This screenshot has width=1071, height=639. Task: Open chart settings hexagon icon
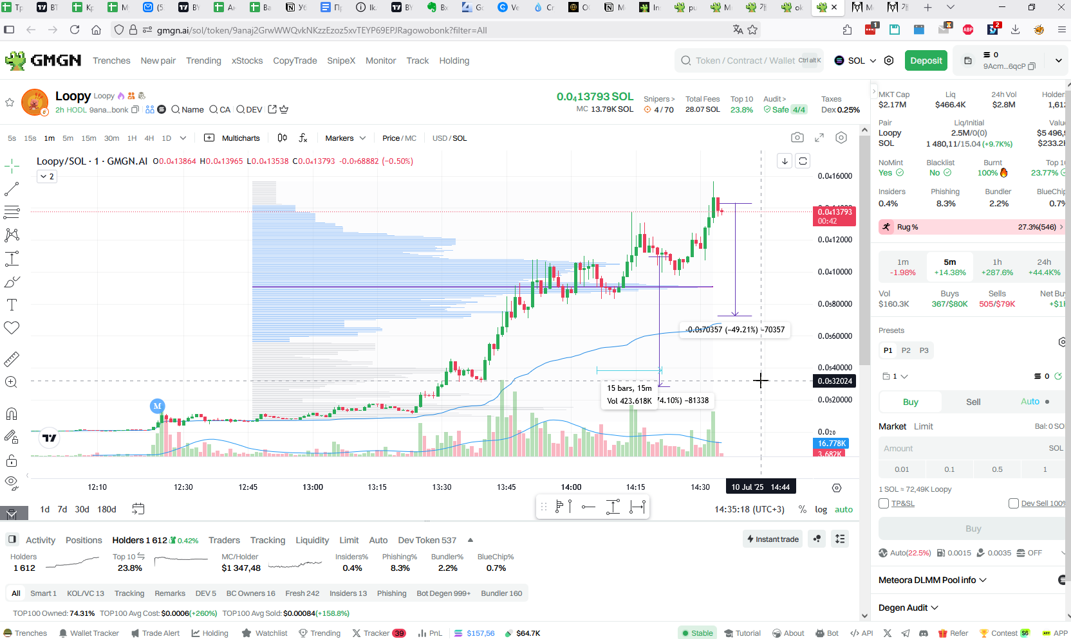(841, 138)
